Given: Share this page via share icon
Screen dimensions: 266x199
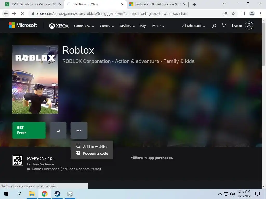Looking at the screenshot, I should pyautogui.click(x=225, y=13).
